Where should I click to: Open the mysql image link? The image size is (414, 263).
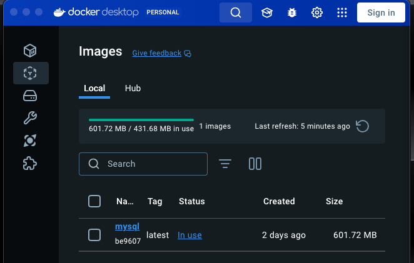pyautogui.click(x=127, y=227)
